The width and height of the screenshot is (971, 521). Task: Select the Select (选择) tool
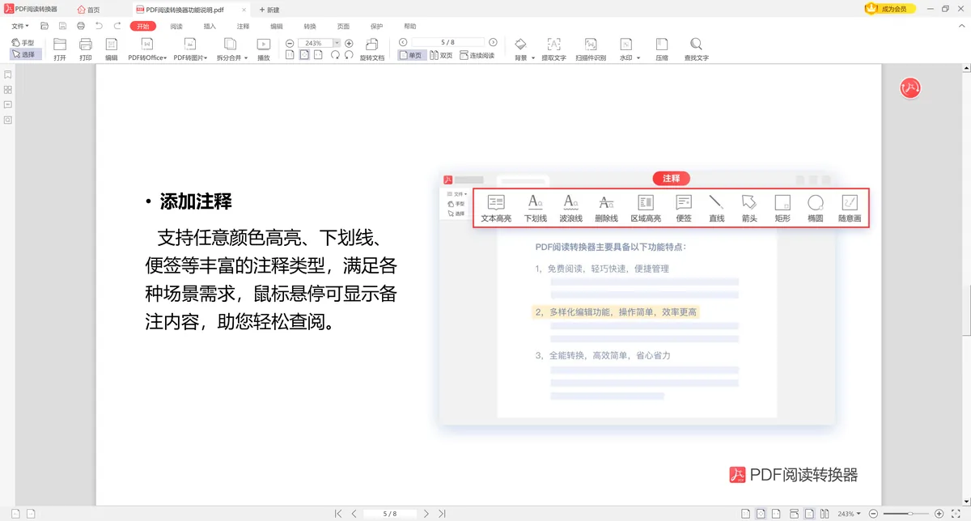pos(25,54)
